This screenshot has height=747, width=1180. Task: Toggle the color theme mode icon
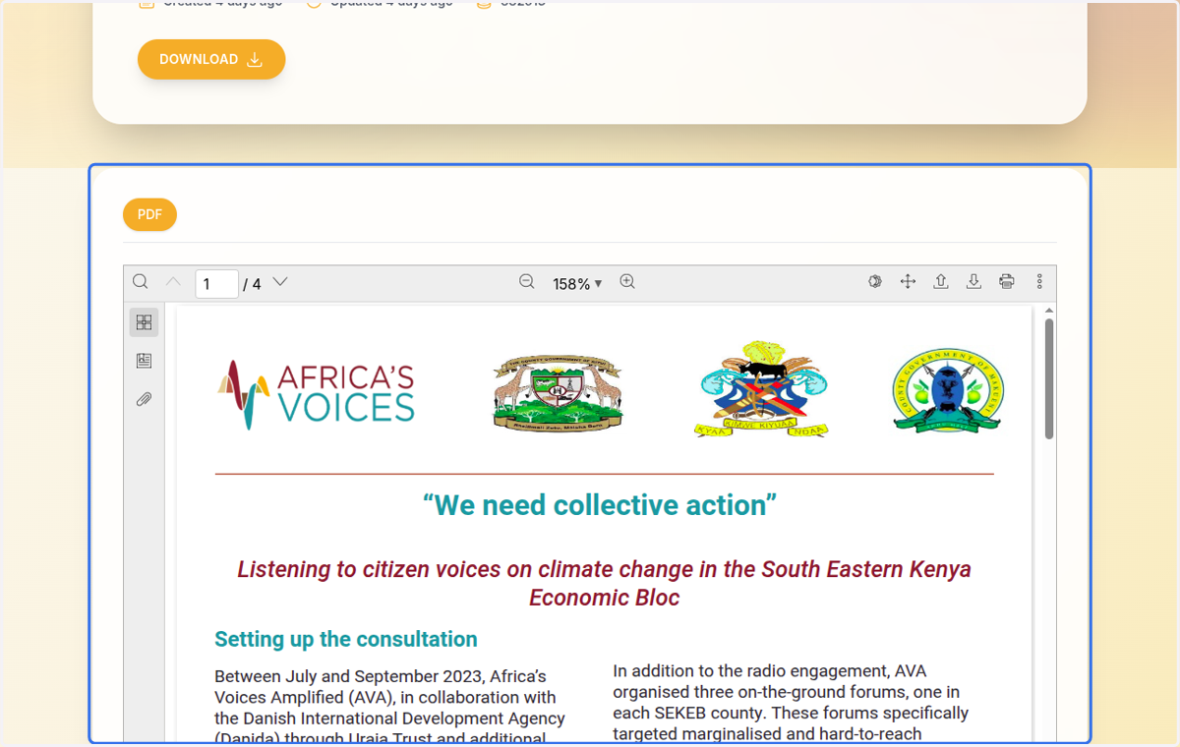pos(875,282)
